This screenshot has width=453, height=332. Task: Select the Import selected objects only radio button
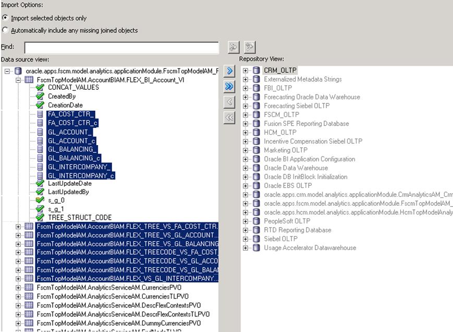(x=4, y=19)
